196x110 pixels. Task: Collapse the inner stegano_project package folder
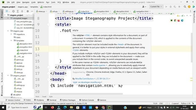point(8,75)
